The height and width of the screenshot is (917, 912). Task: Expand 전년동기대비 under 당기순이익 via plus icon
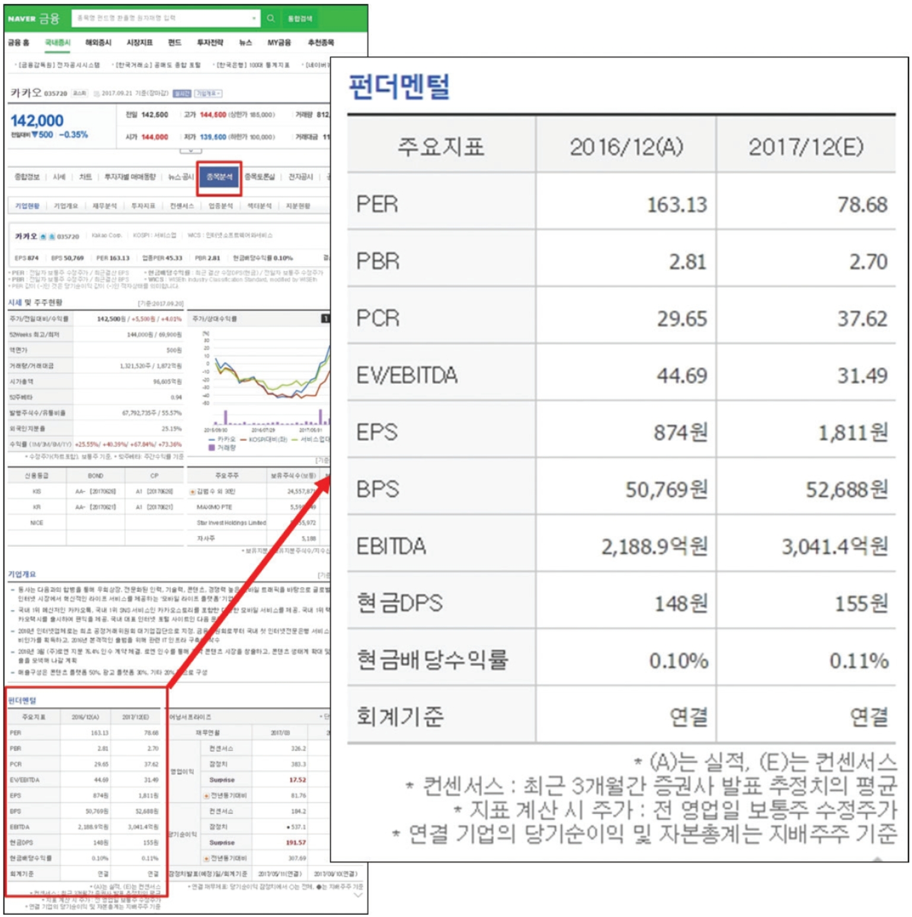tap(207, 858)
